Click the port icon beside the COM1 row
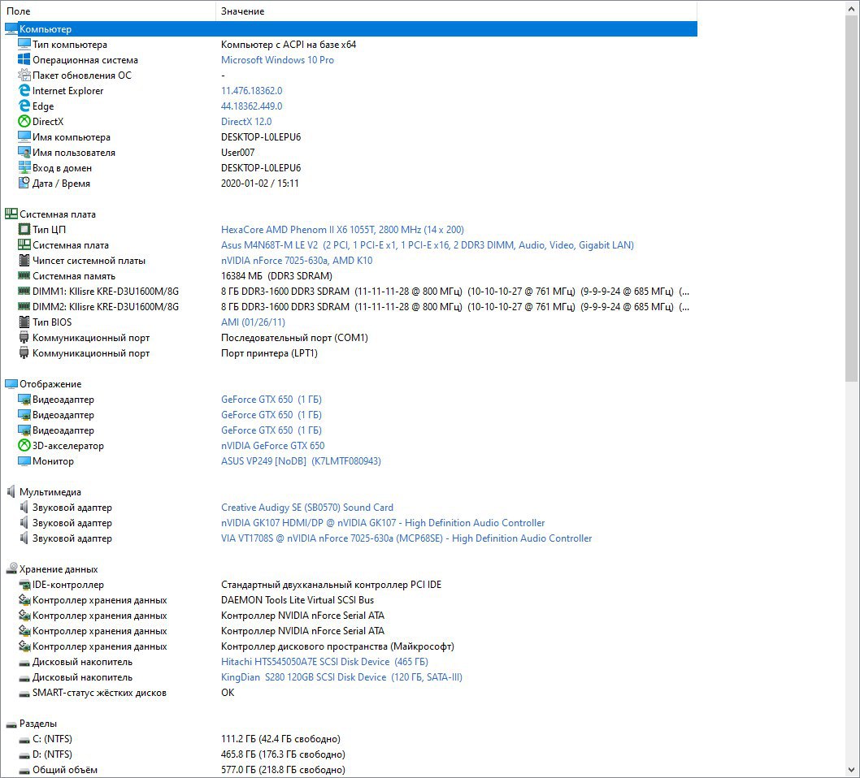This screenshot has width=860, height=778. pos(24,338)
